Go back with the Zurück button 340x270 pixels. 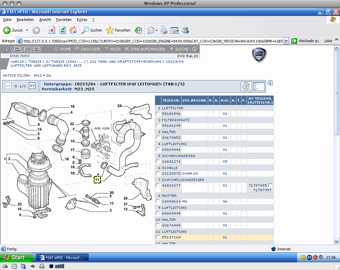tap(13, 30)
